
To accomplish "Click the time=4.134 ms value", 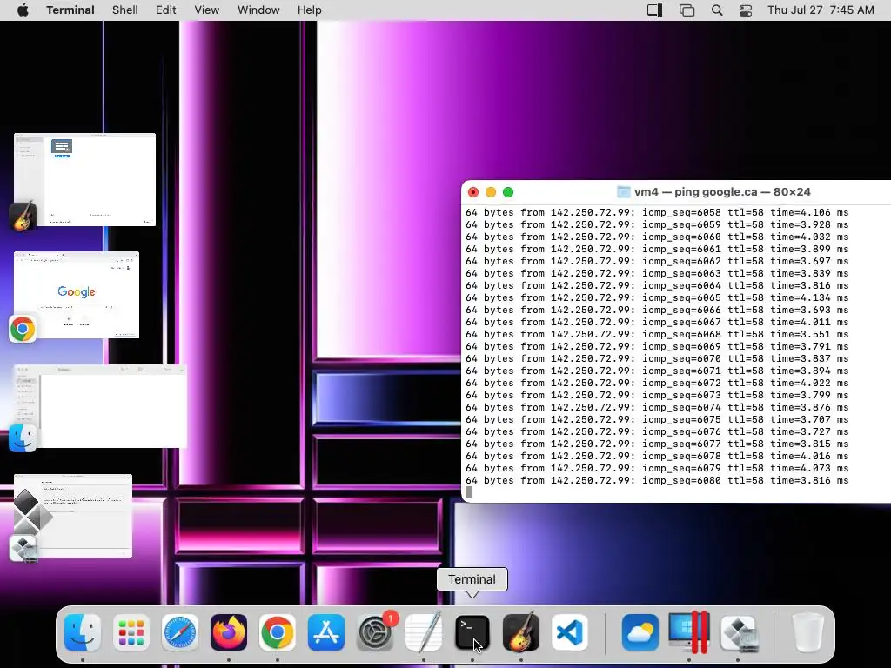I will 809,297.
